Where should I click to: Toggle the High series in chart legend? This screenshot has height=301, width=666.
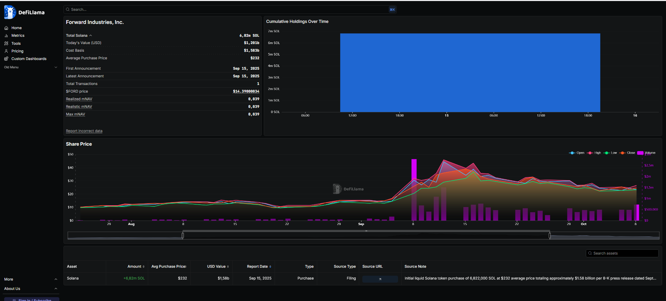click(x=594, y=153)
